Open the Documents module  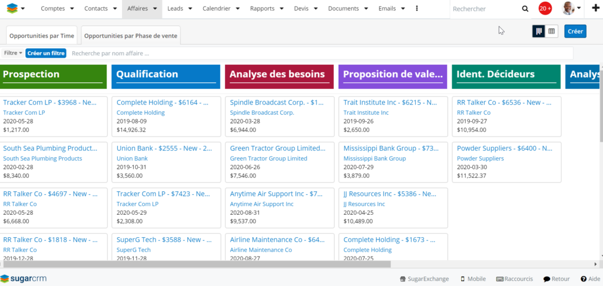pos(343,8)
